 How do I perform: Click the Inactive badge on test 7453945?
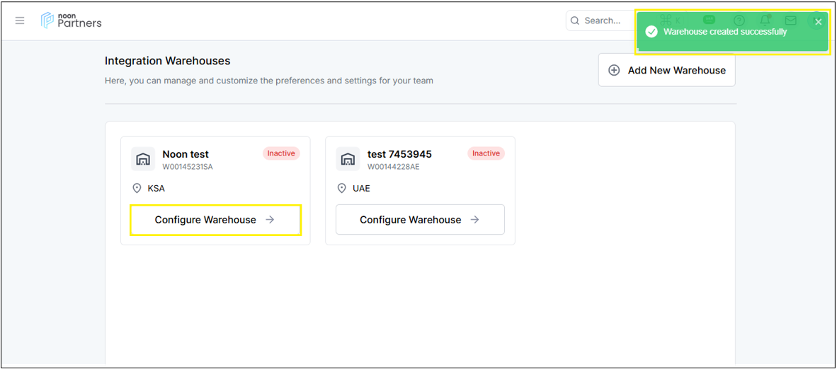[486, 153]
